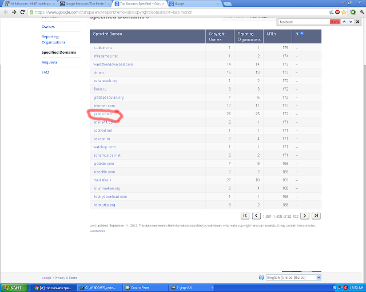The image size is (366, 292).
Task: Open Reporting Organizations sidebar link
Action: pyautogui.click(x=53, y=39)
